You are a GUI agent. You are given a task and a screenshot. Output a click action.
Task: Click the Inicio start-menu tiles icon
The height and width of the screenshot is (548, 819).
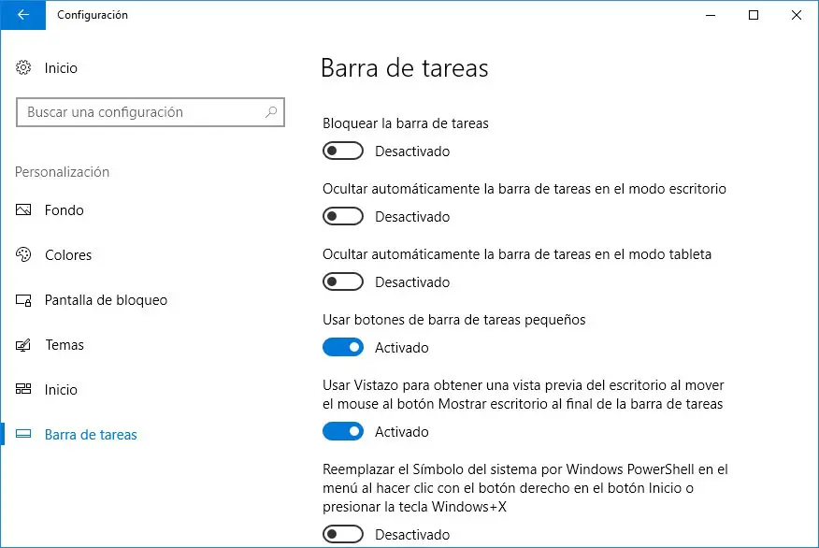tap(24, 390)
